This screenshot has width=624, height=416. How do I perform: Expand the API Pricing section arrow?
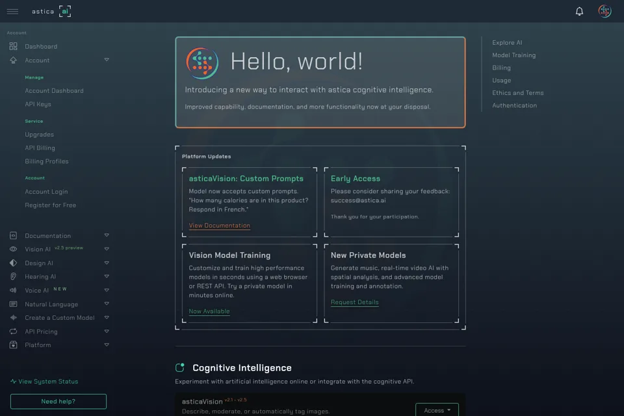pyautogui.click(x=107, y=331)
